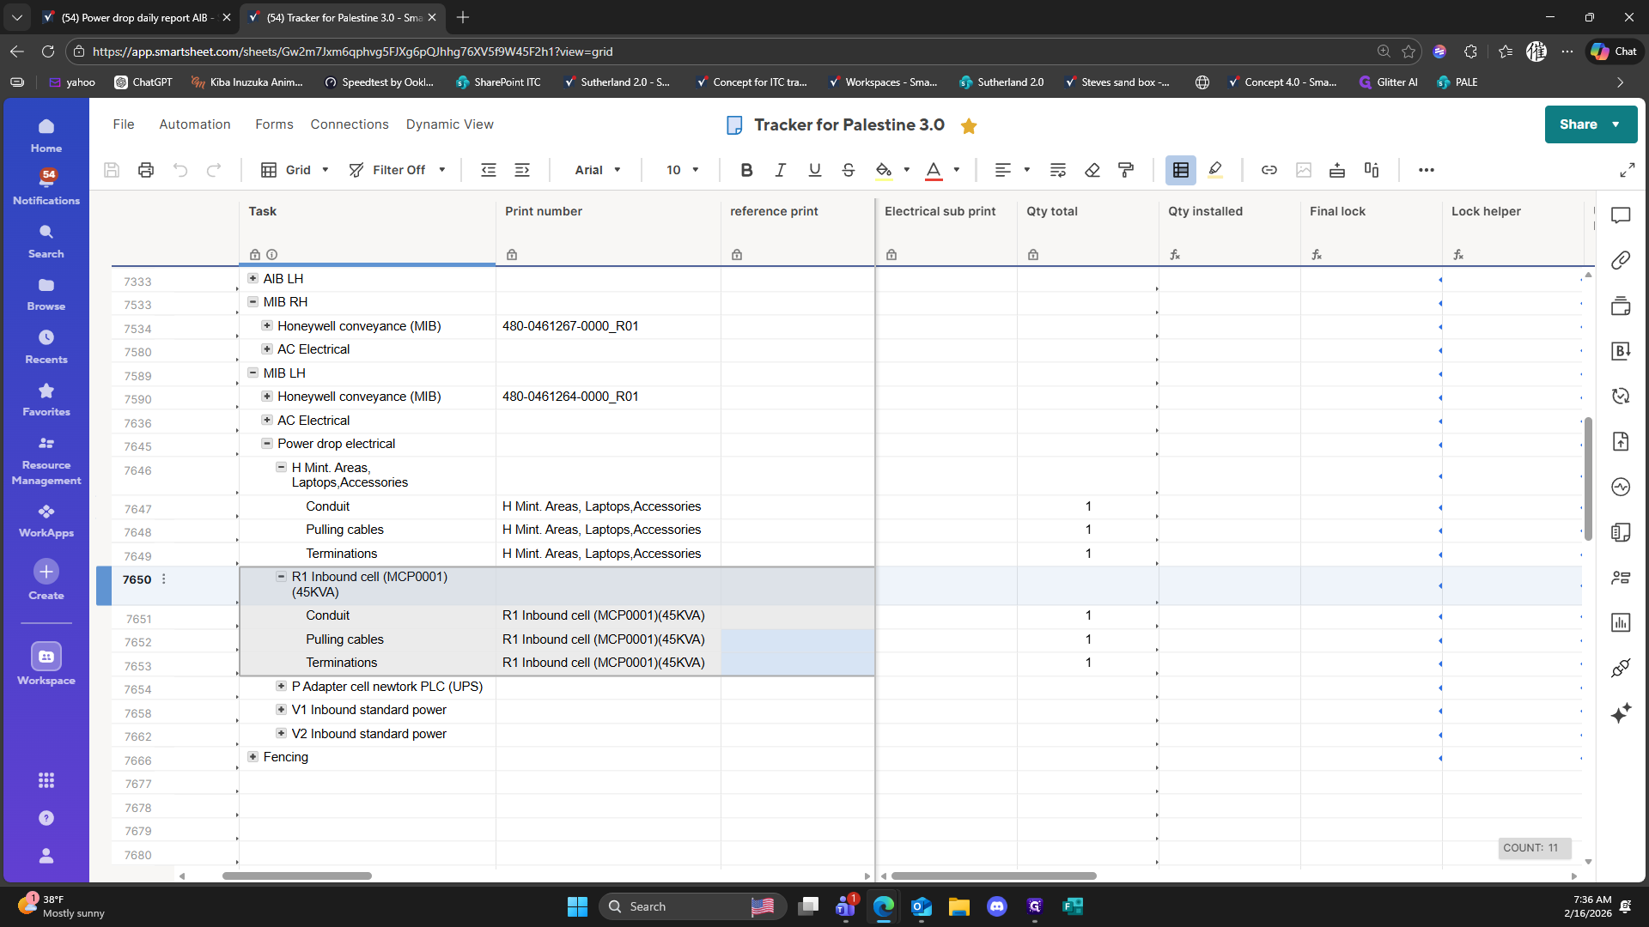Click the Wrap Text icon

coord(1058,170)
